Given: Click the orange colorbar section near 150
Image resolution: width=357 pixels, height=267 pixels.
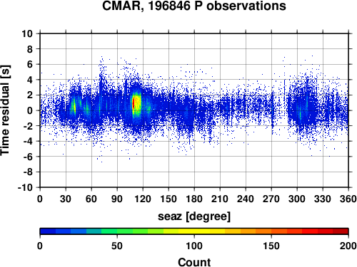Looking at the screenshot, I should click(x=271, y=231).
